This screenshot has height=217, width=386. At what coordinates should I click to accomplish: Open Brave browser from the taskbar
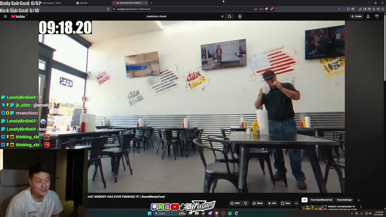tap(217, 213)
